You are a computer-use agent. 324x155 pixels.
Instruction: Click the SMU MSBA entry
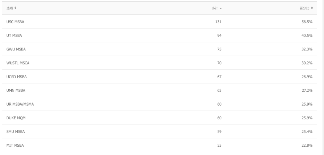pos(160,131)
